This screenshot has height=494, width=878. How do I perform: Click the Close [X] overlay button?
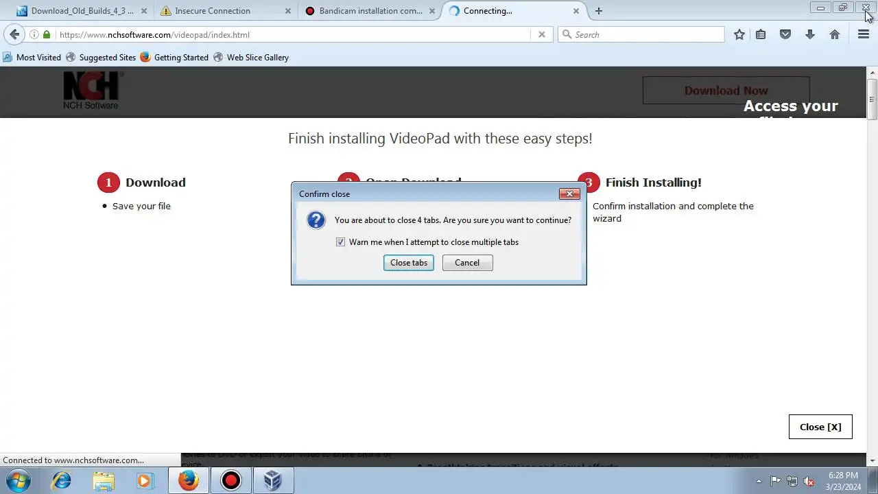tap(820, 427)
